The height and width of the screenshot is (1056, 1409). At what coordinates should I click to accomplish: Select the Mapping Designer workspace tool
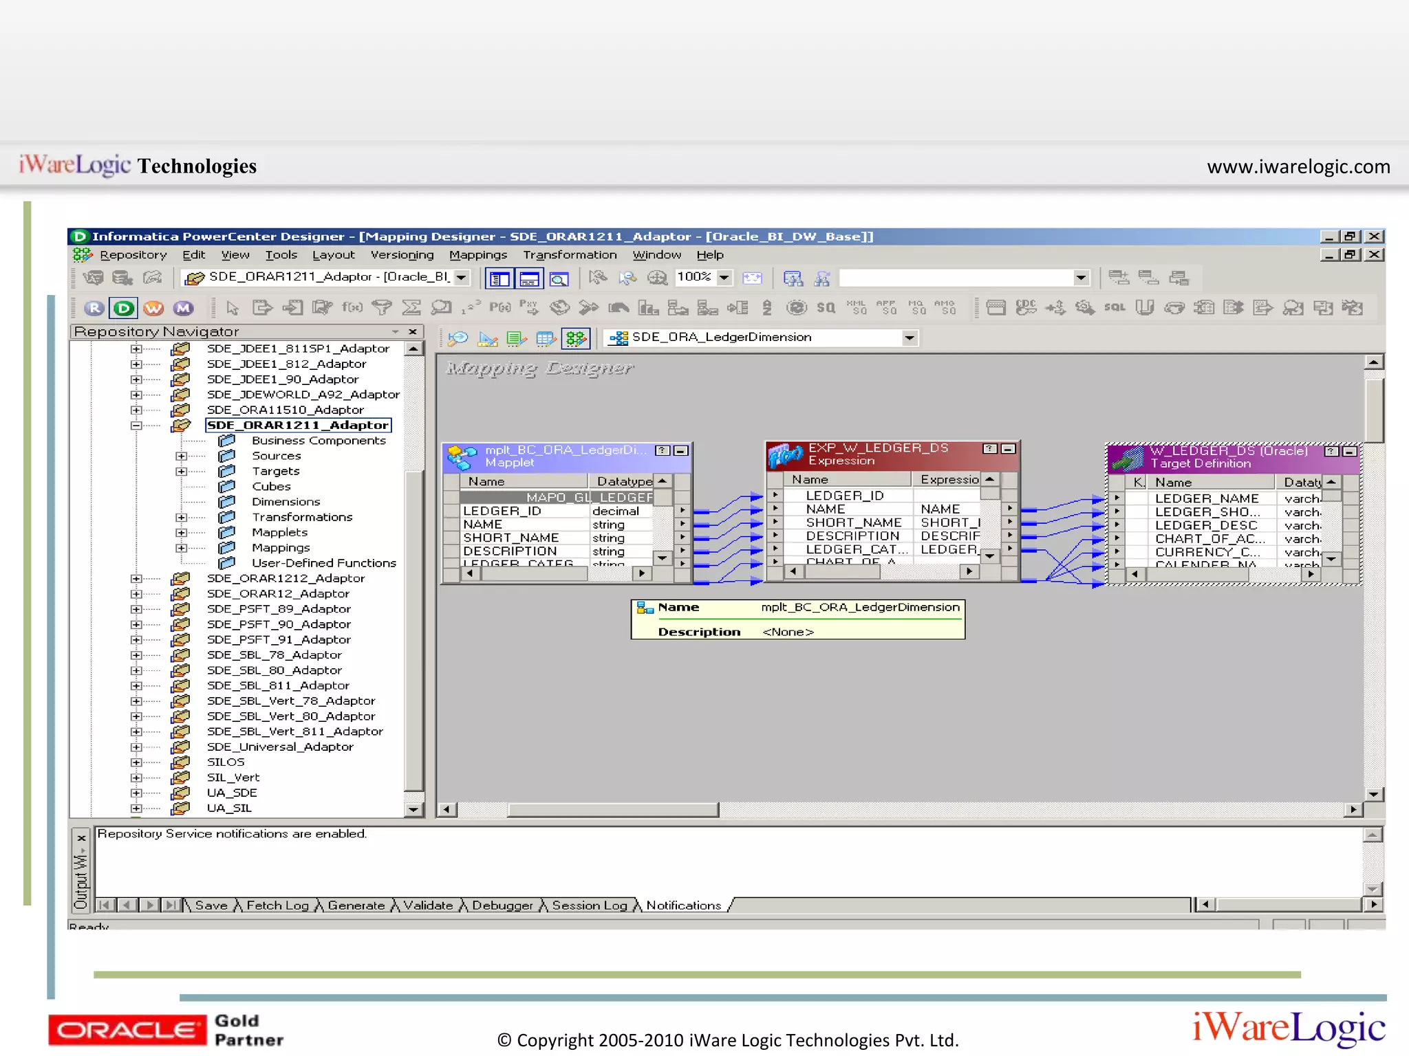click(576, 338)
